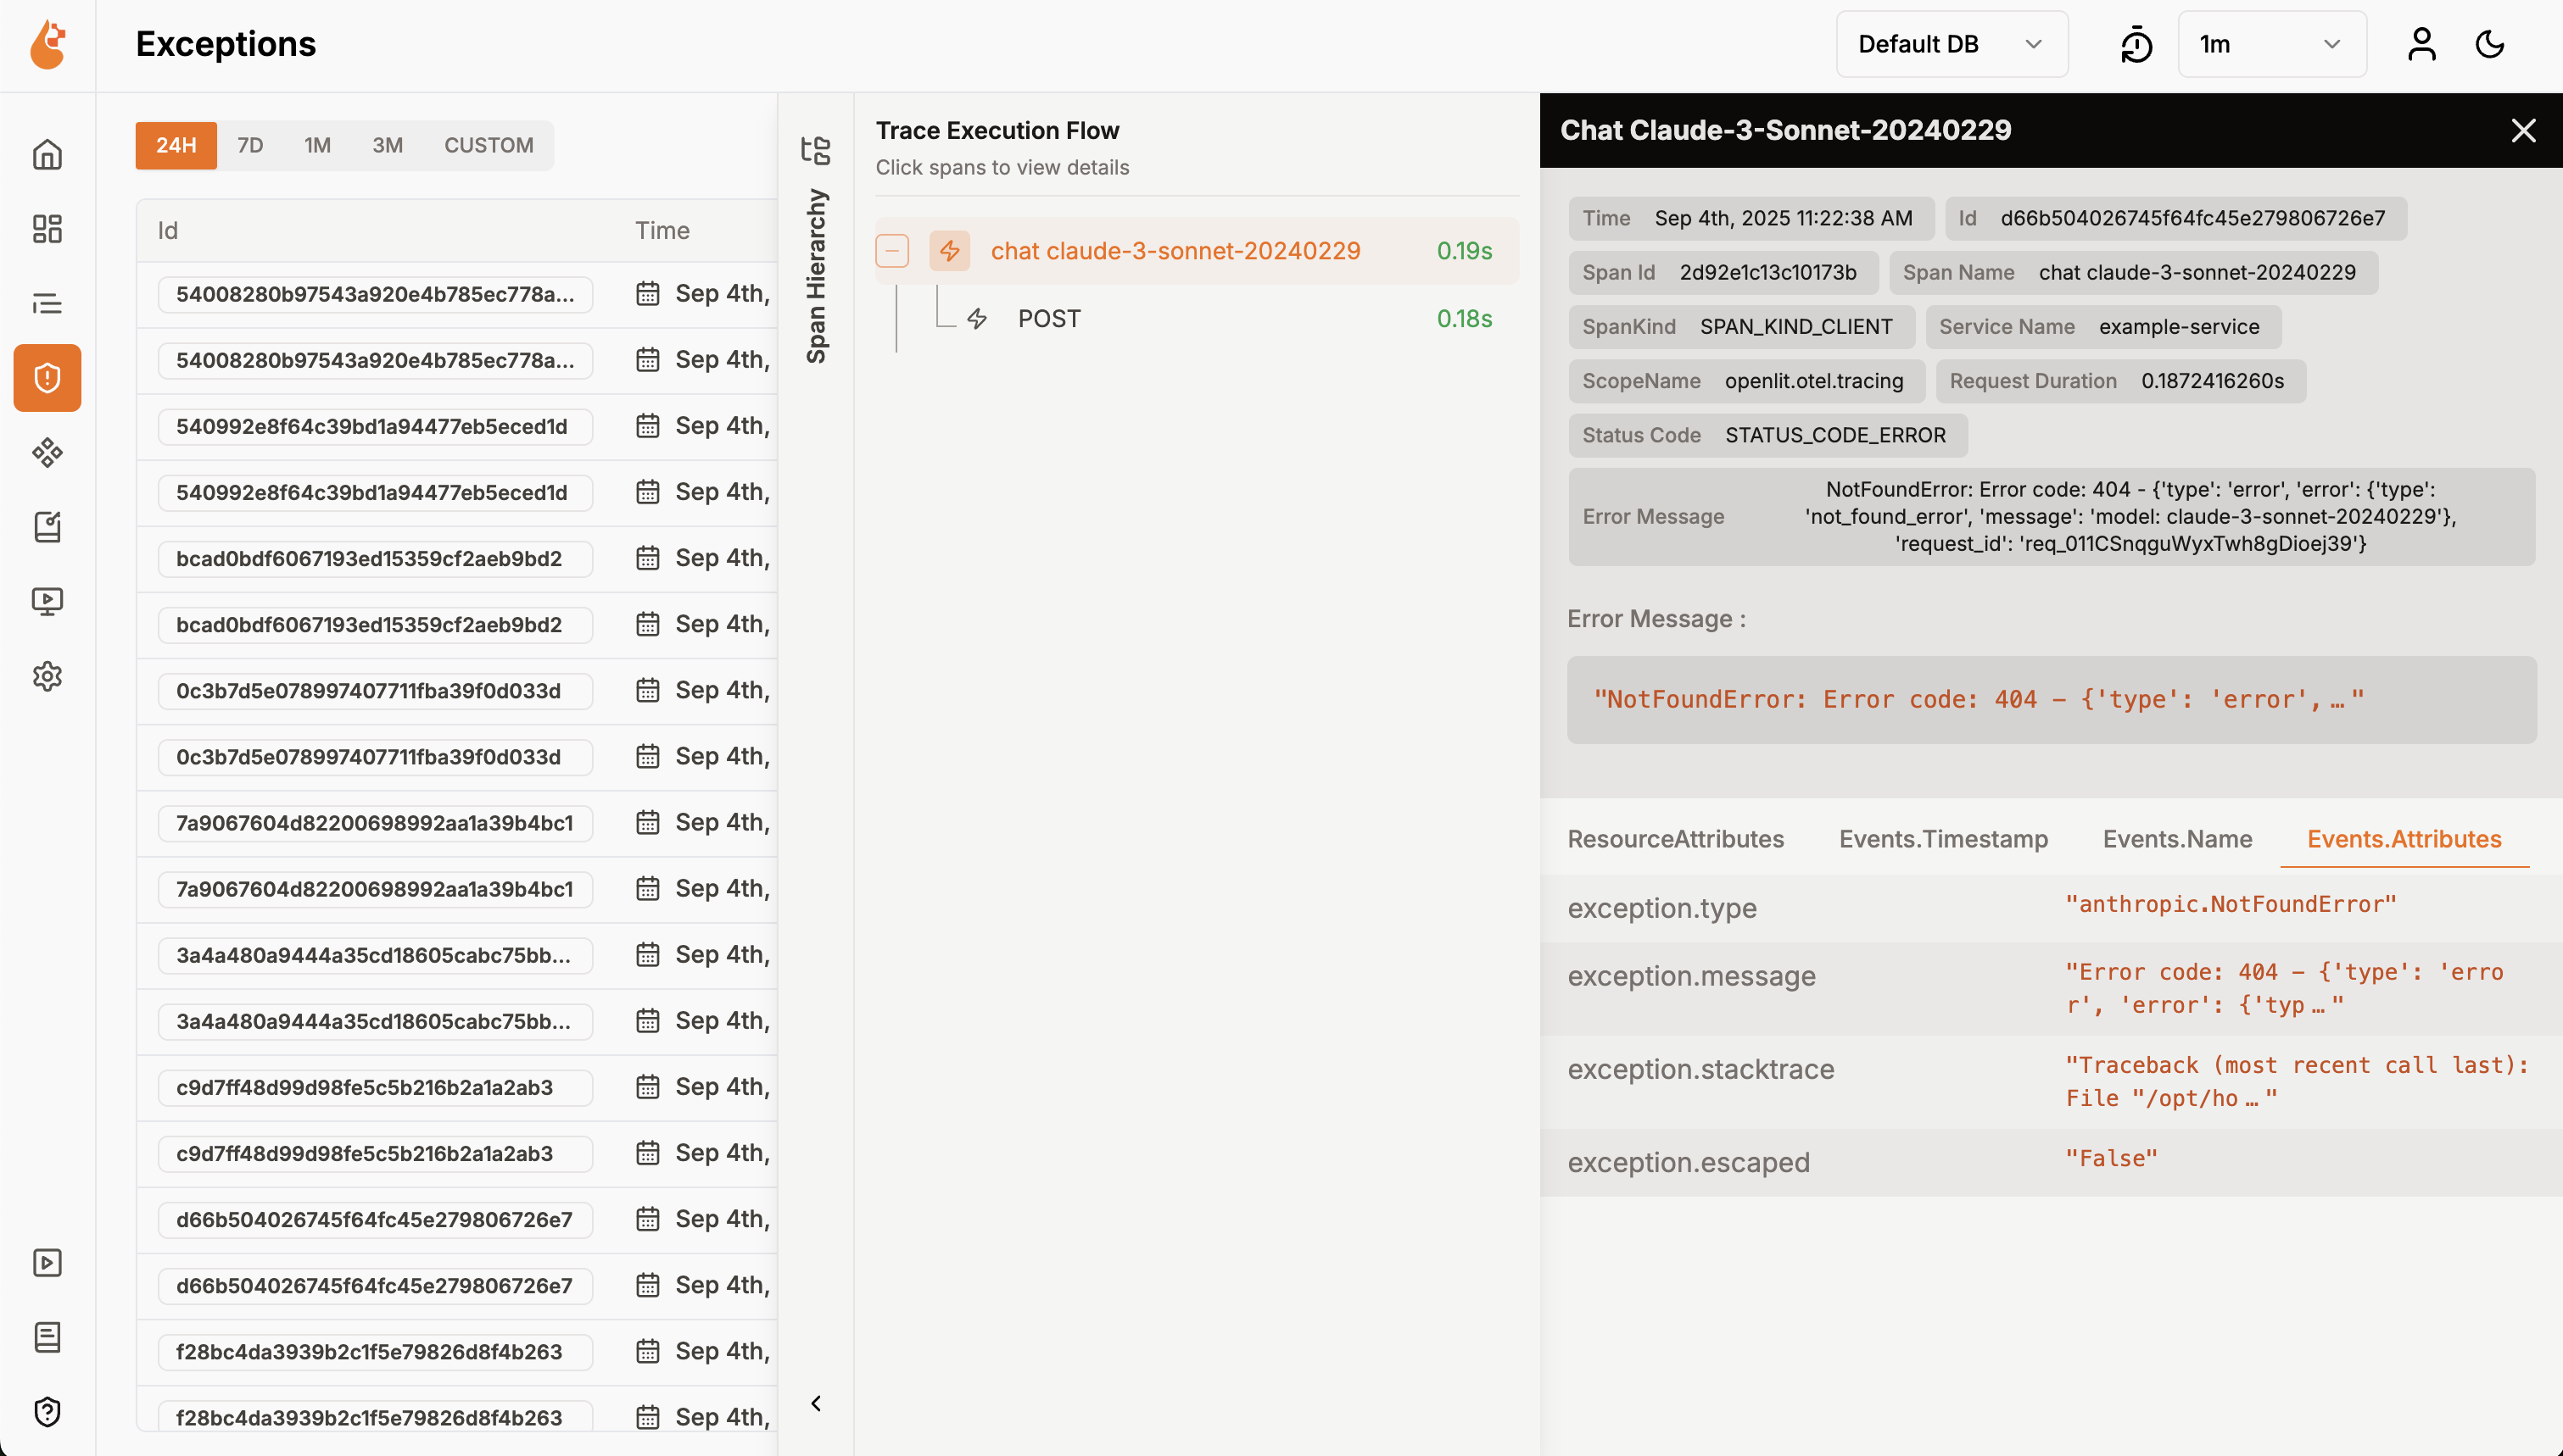Select the POST span row
Image resolution: width=2563 pixels, height=1456 pixels.
(1197, 319)
